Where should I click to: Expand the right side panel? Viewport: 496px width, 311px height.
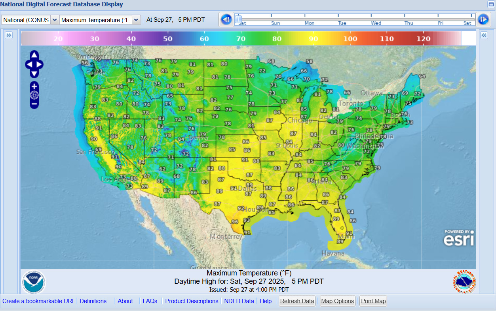click(x=484, y=36)
